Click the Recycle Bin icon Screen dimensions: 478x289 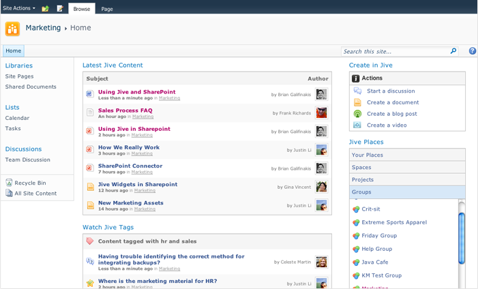click(9, 183)
